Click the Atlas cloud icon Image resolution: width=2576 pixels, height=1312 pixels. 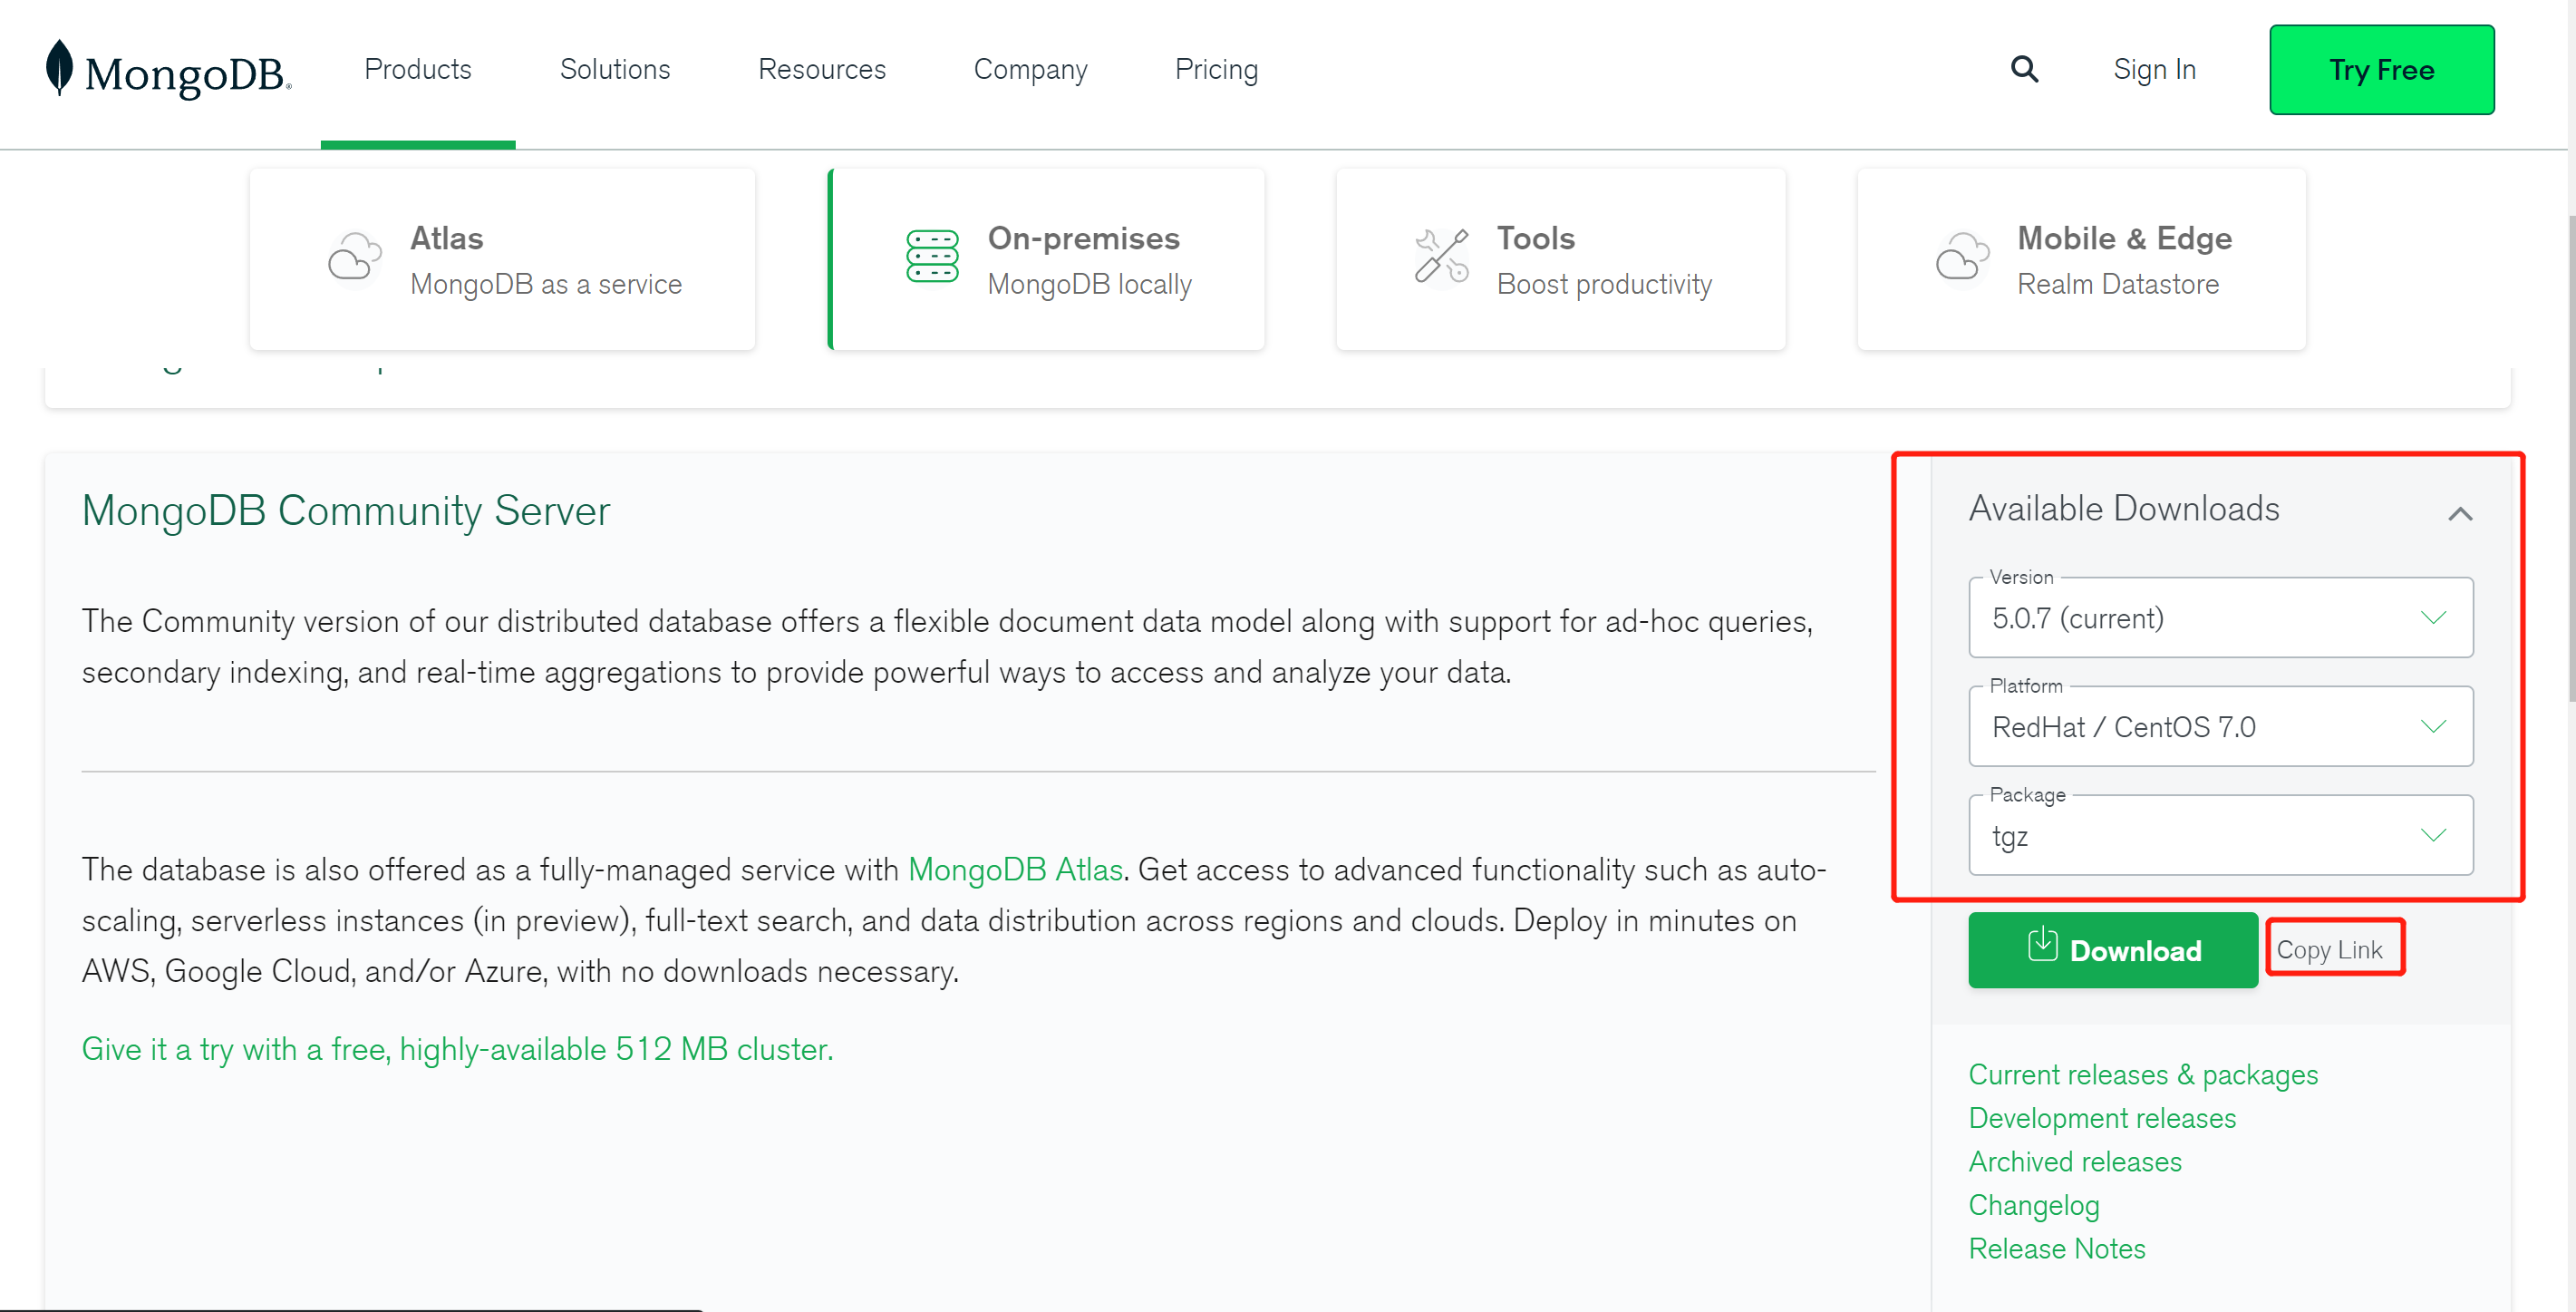[355, 258]
